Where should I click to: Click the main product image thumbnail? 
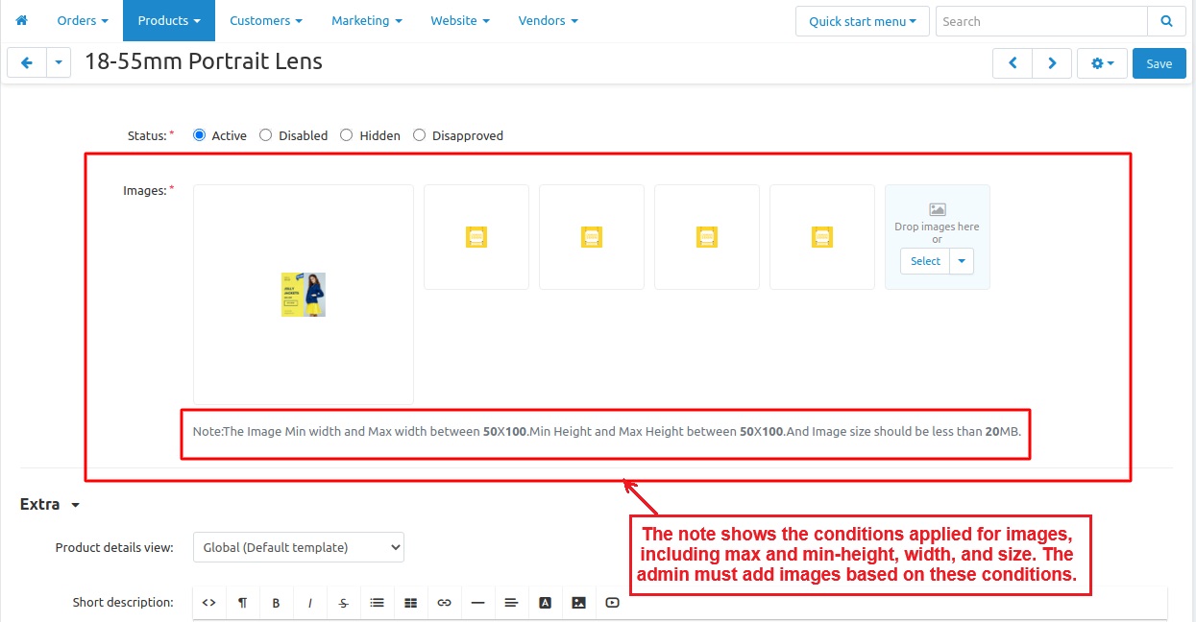click(304, 295)
